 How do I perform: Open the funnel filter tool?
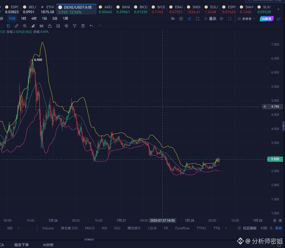tap(75, 26)
